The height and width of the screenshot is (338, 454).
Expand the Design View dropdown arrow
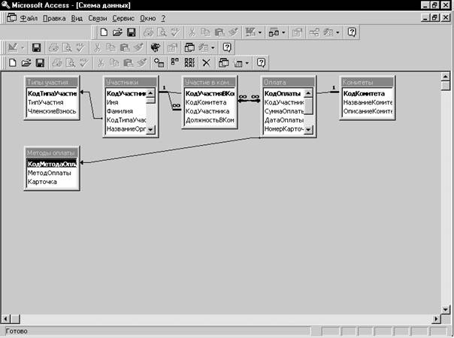click(x=23, y=48)
